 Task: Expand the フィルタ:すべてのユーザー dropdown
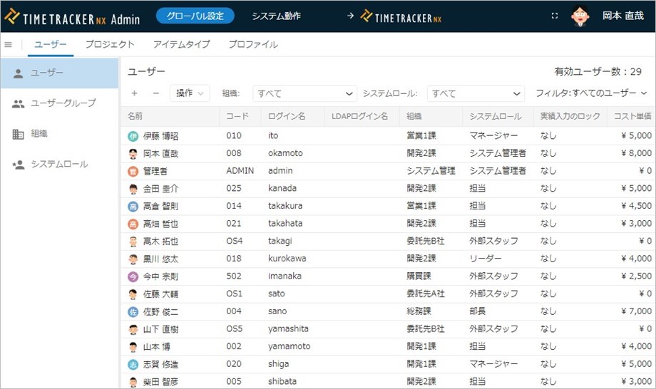click(x=591, y=93)
